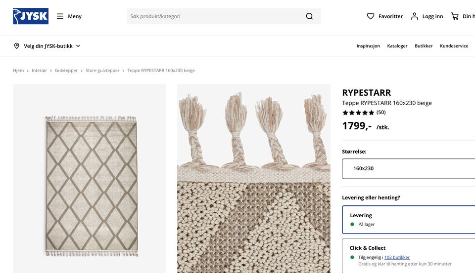Click the Favoritter heart icon
This screenshot has width=475, height=273.
pos(371,16)
